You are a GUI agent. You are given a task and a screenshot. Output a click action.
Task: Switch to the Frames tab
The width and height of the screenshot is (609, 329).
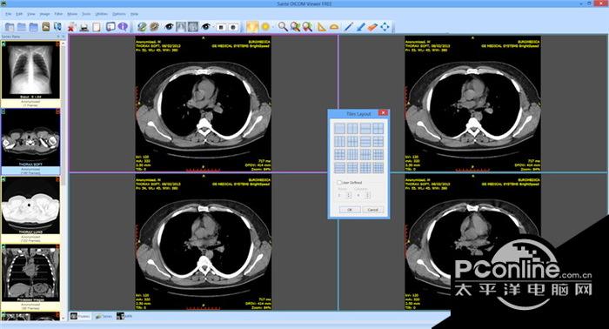coord(80,316)
